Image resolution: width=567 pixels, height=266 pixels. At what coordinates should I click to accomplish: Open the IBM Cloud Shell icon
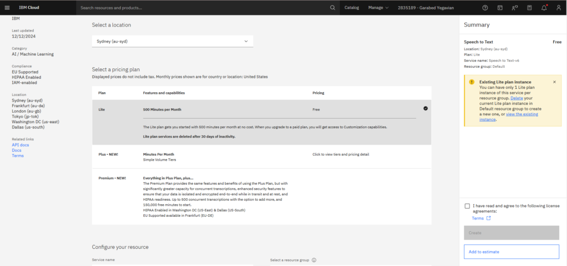500,8
